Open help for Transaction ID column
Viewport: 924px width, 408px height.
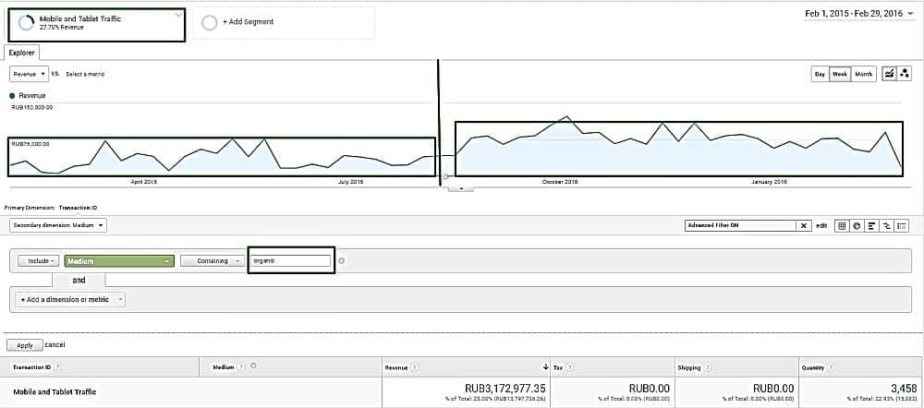pos(57,366)
